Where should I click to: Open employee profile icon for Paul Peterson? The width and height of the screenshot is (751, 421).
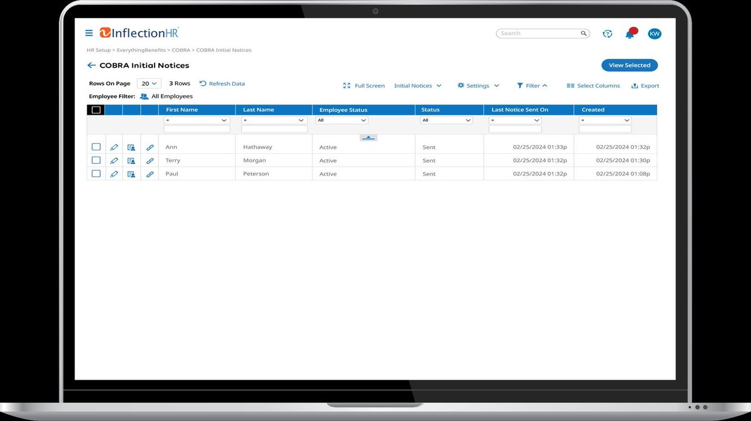(131, 174)
